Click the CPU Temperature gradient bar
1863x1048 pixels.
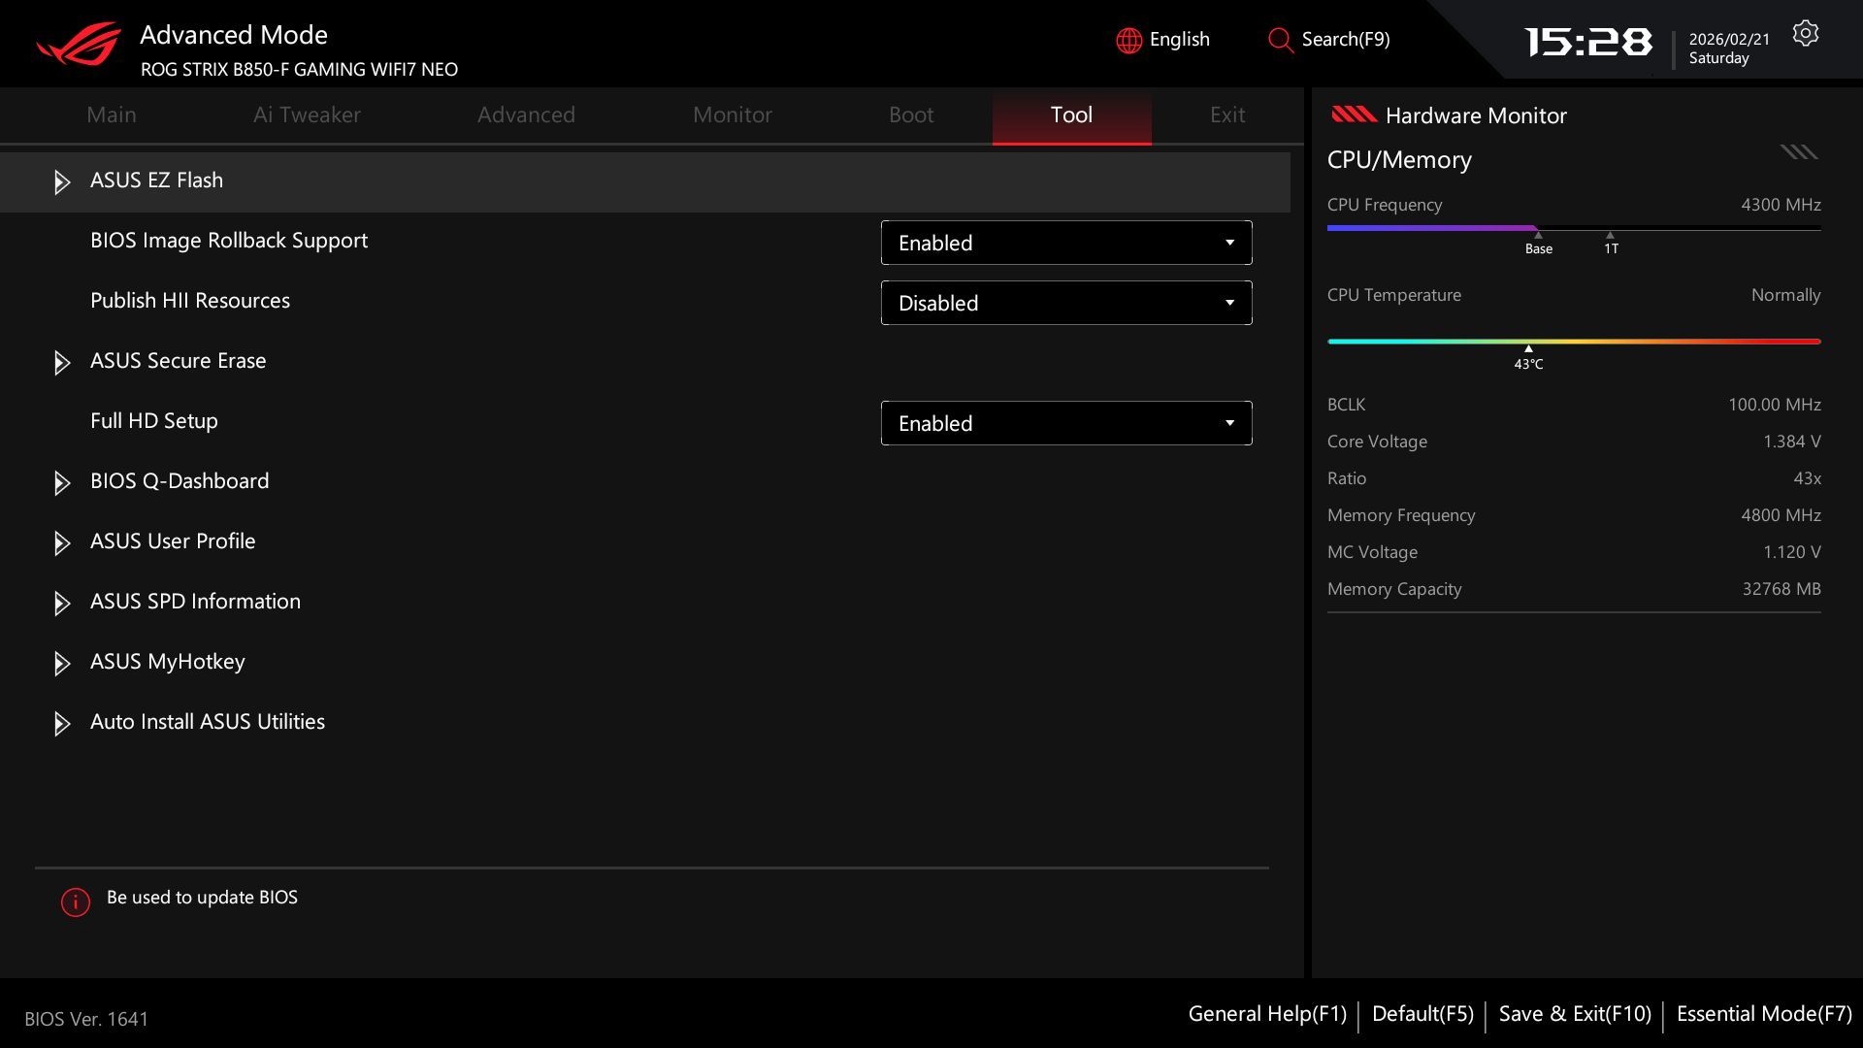[1574, 342]
